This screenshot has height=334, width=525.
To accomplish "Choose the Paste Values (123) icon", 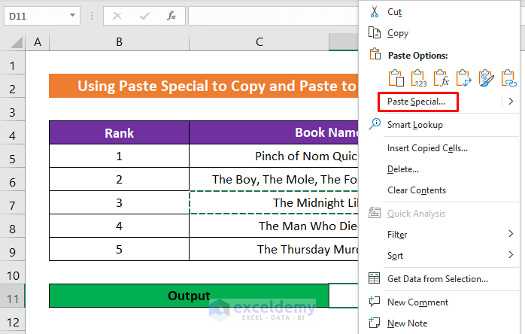I will pos(419,77).
